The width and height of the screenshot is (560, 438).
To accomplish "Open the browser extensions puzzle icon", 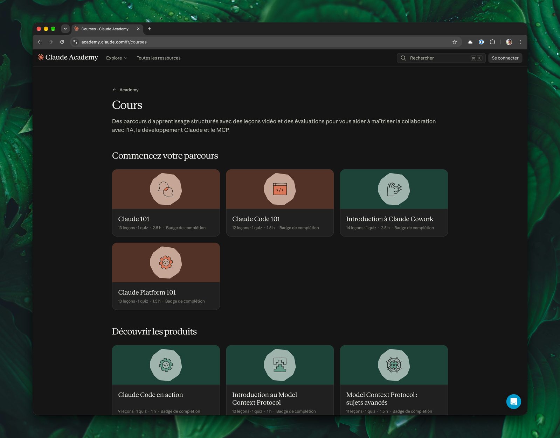I will [x=492, y=42].
